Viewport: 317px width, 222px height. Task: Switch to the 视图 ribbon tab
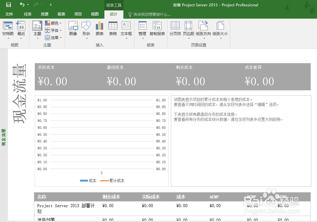coord(95,14)
